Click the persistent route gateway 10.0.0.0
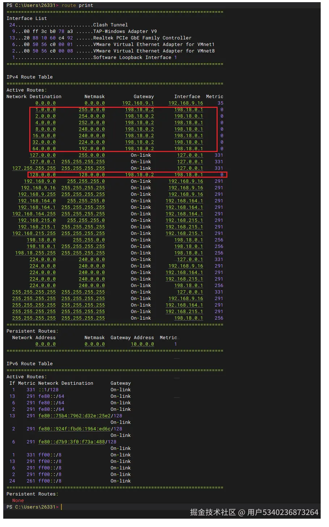 (x=142, y=344)
